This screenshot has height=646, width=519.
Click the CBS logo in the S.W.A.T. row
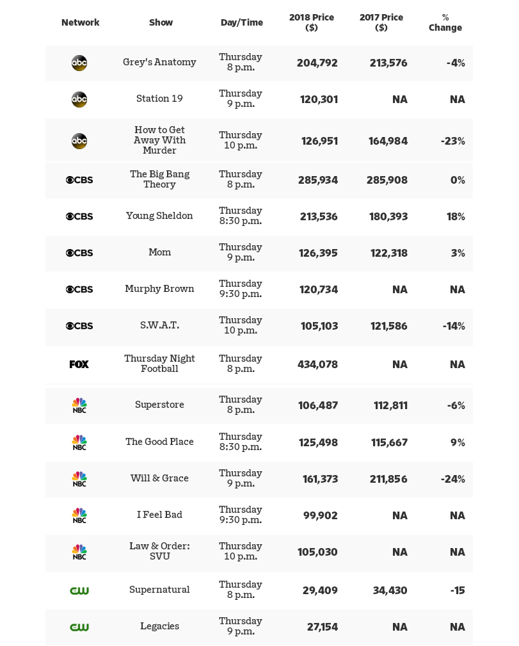79,326
